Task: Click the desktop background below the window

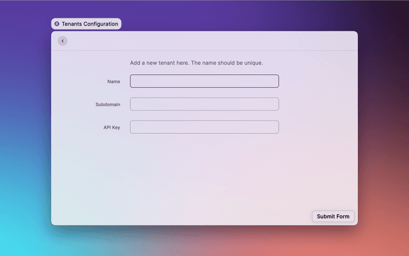Action: [204, 241]
